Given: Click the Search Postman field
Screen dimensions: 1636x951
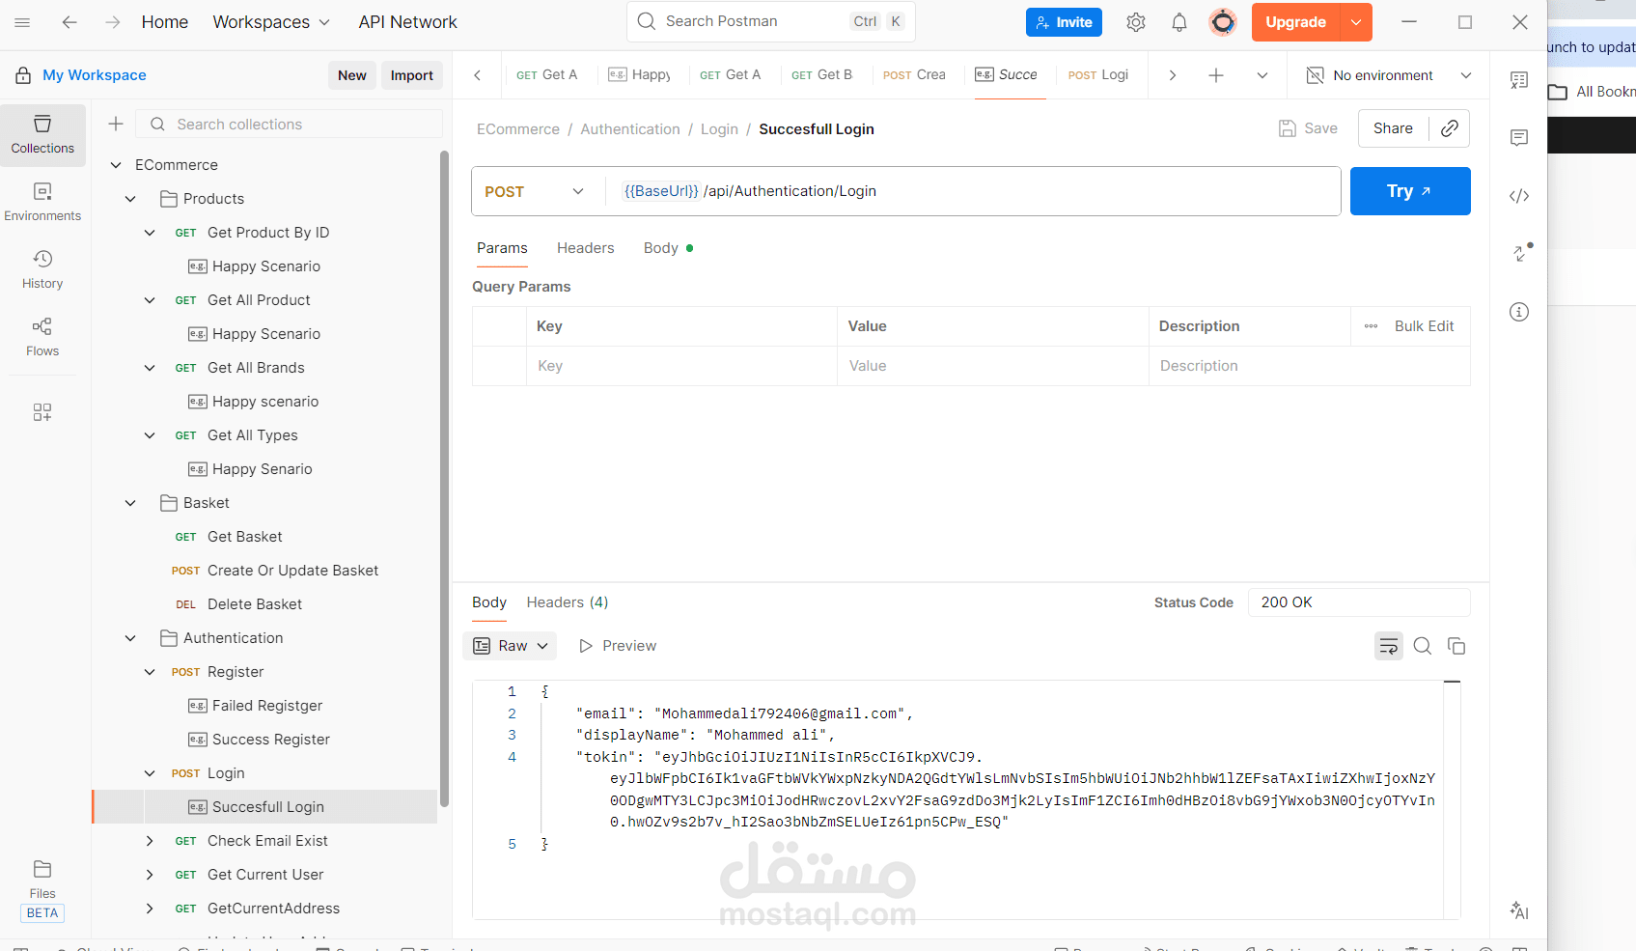Looking at the screenshot, I should 771,21.
